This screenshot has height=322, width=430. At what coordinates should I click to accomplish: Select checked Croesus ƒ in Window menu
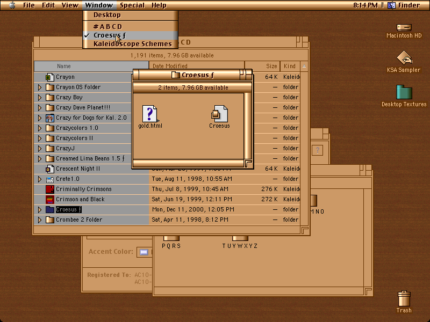130,35
